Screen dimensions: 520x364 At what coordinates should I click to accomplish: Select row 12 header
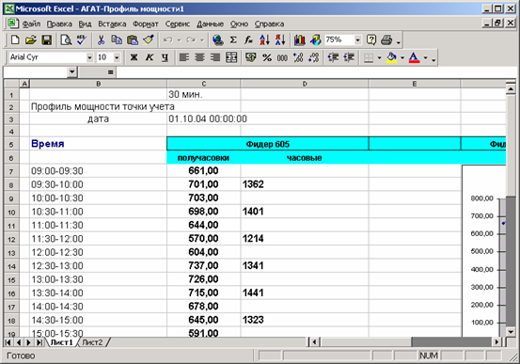[11, 239]
